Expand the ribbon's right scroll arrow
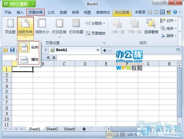The height and width of the screenshot is (139, 184). 180,31
